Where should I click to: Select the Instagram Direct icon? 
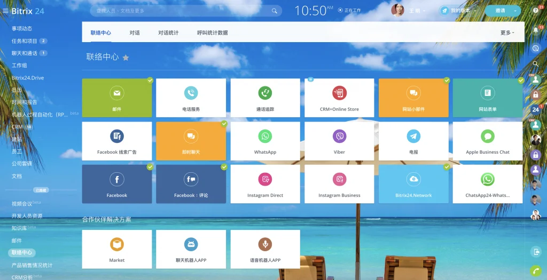(265, 179)
